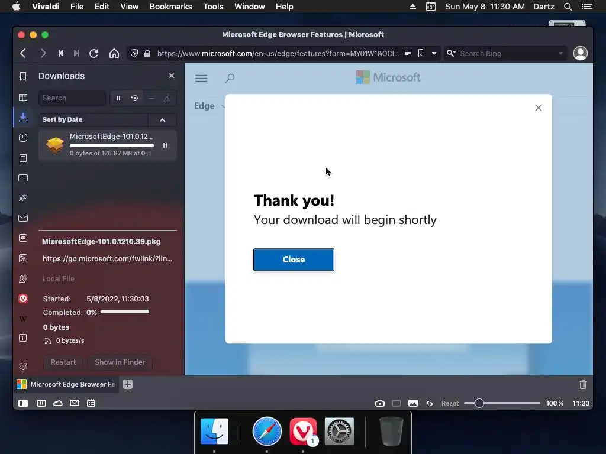Open the page hamburger menu

click(x=201, y=79)
